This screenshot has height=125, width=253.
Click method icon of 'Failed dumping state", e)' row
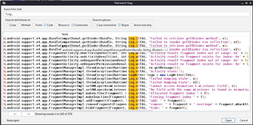click(5, 79)
